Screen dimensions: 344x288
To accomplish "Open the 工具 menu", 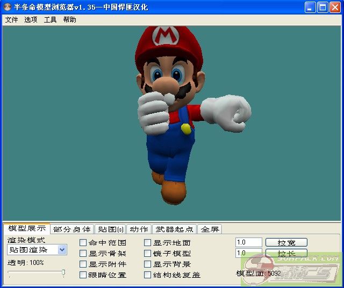I will [x=50, y=20].
